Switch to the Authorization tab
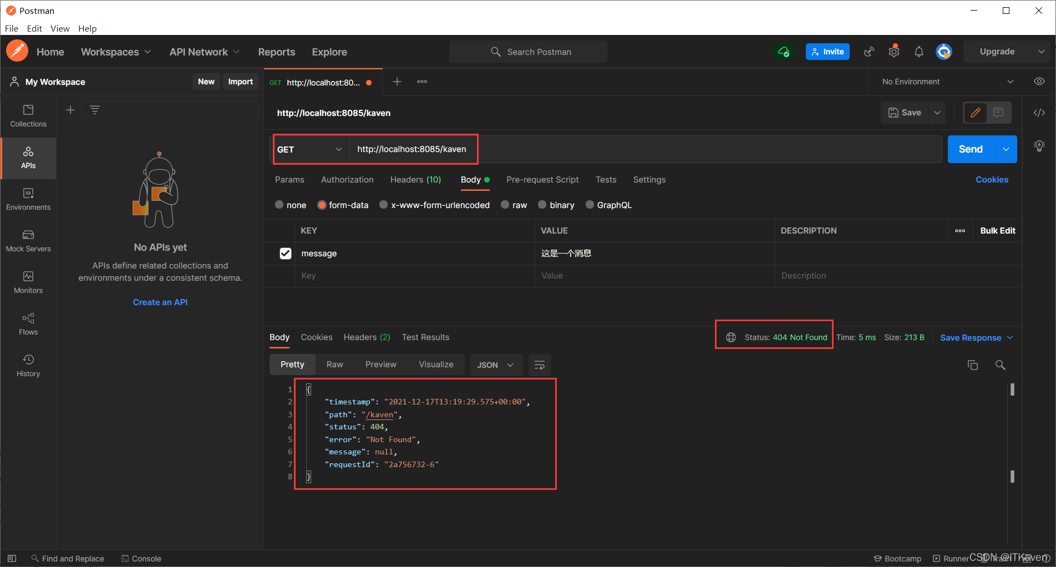The width and height of the screenshot is (1056, 567). tap(347, 180)
